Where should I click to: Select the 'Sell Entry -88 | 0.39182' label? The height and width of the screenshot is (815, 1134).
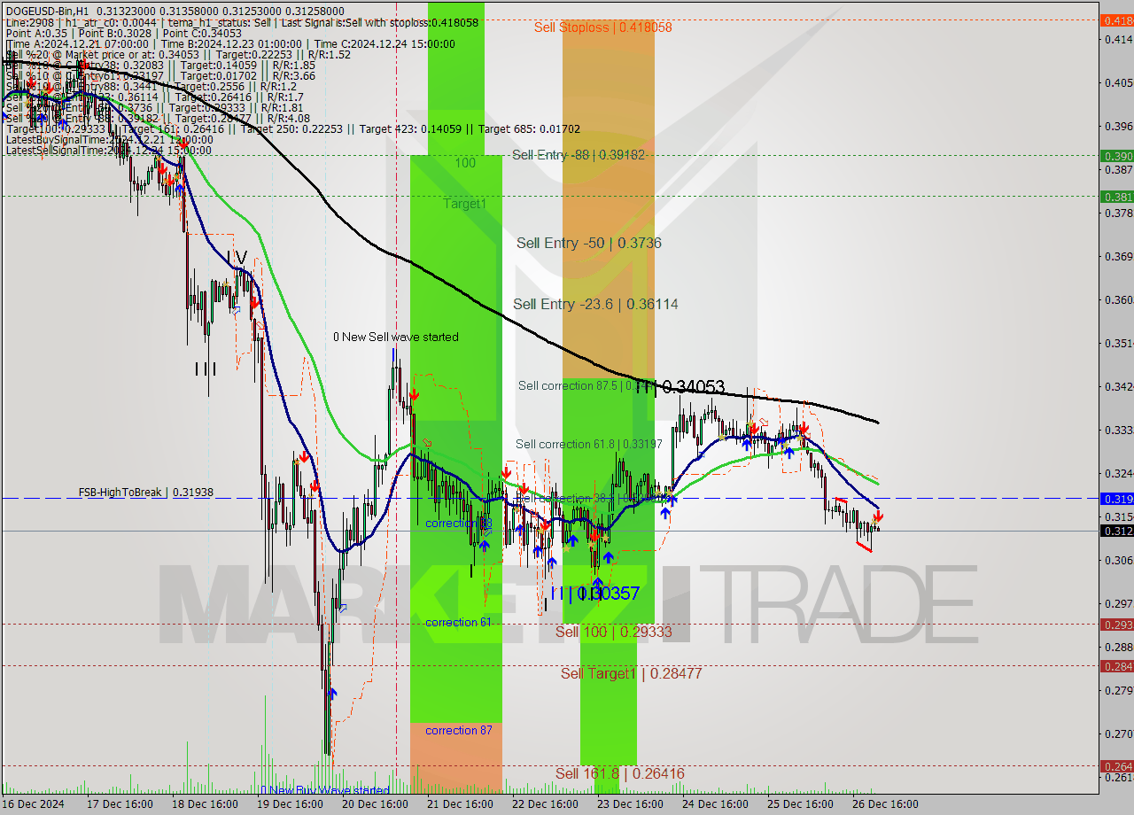tap(578, 154)
